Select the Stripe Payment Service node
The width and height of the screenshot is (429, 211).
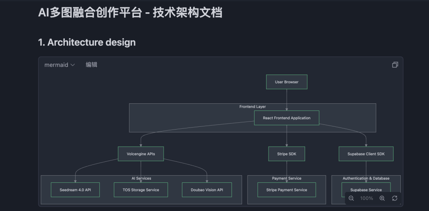[x=286, y=190]
